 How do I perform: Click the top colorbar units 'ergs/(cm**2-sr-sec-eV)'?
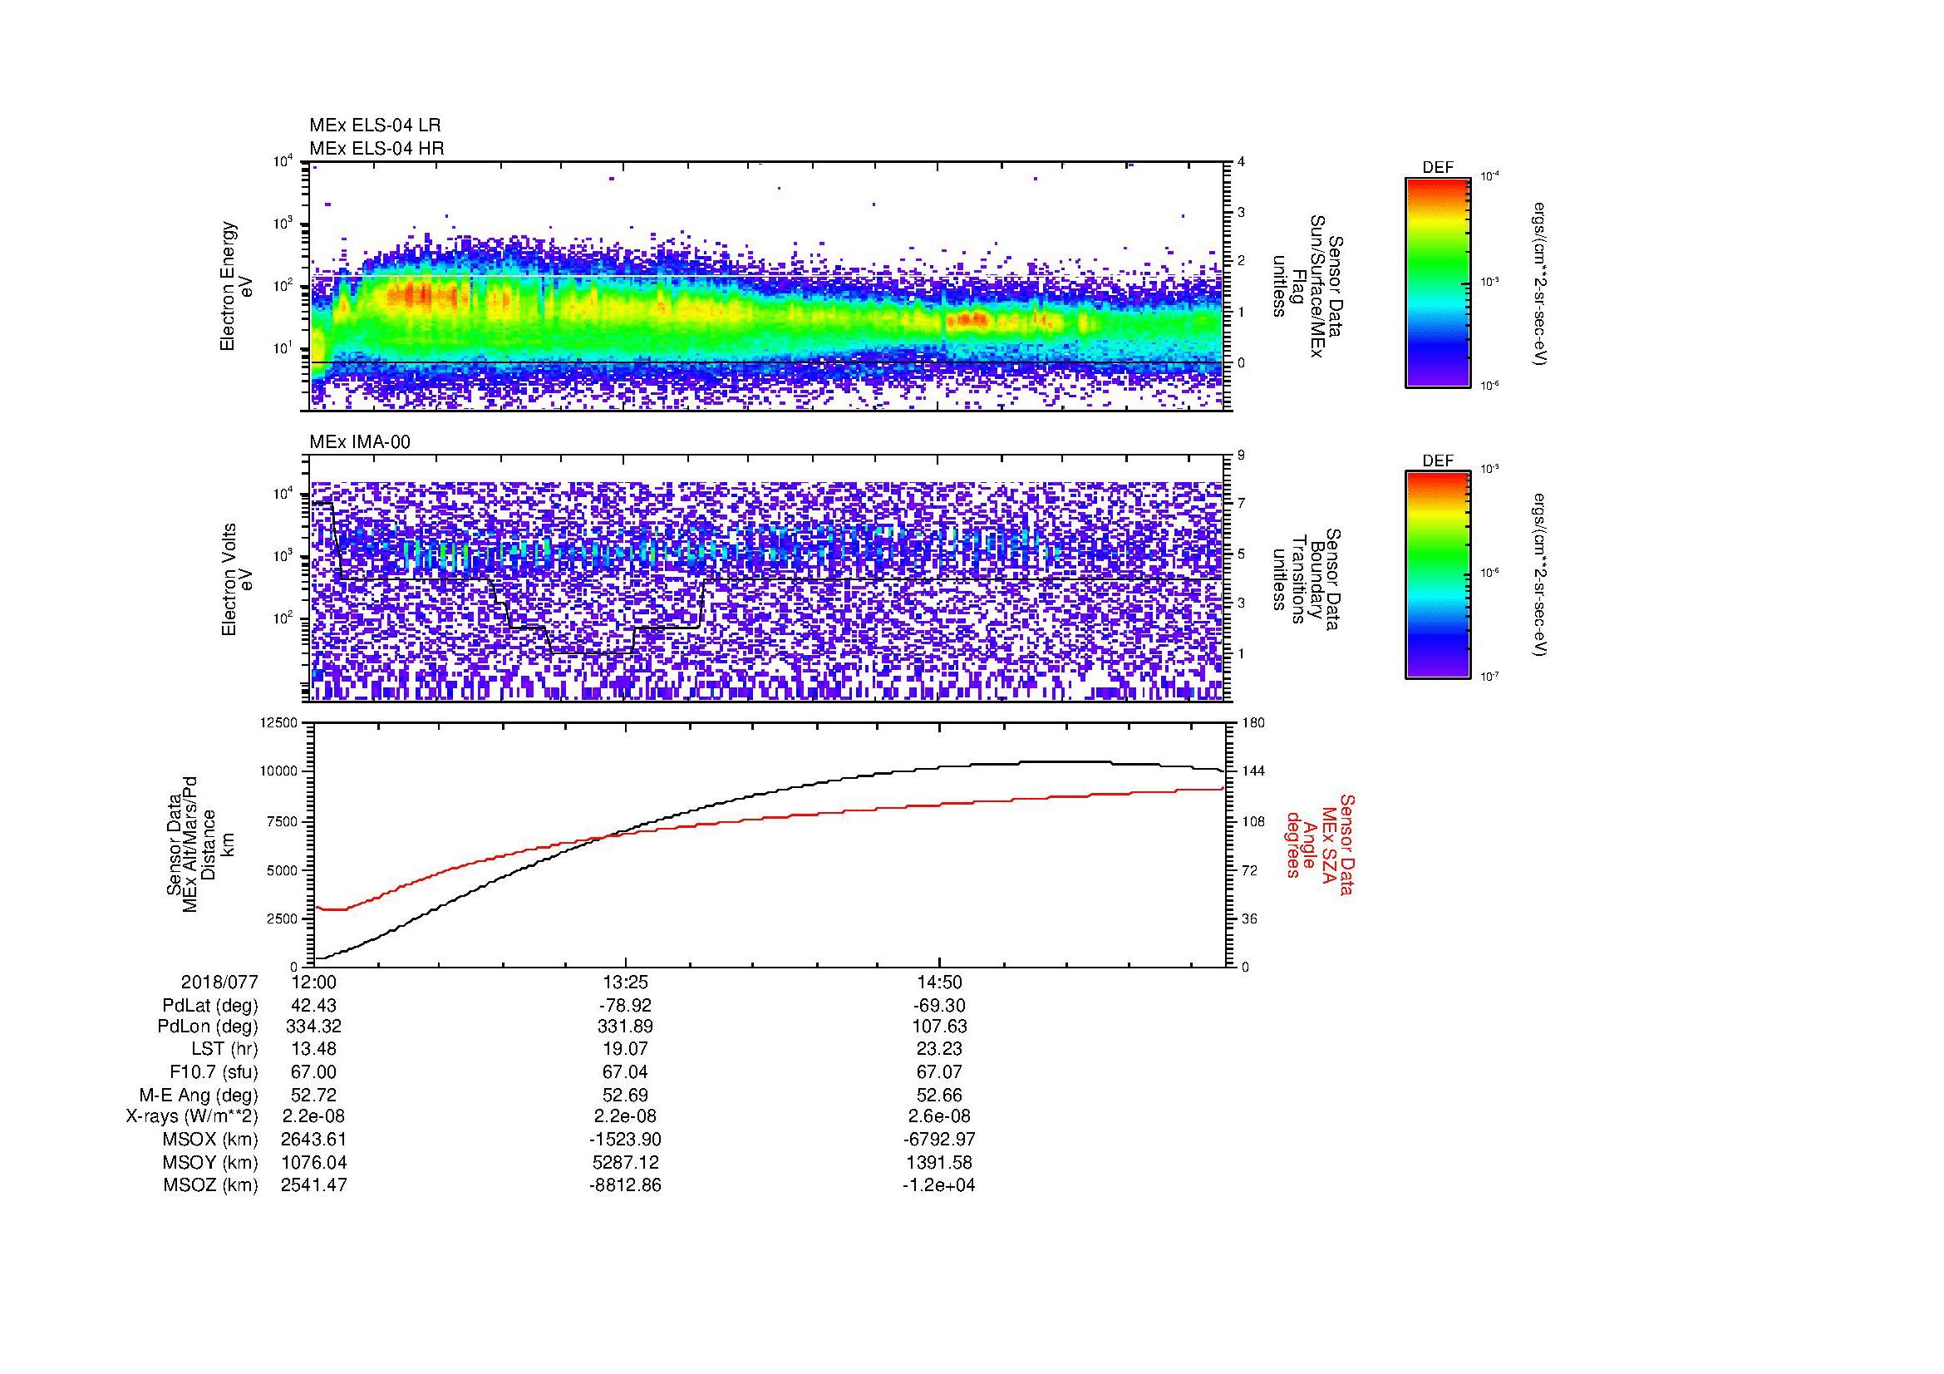pyautogui.click(x=1540, y=283)
